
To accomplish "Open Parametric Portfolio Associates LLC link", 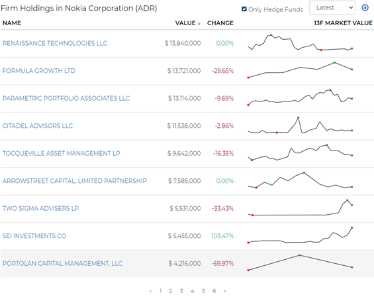I will [x=66, y=98].
